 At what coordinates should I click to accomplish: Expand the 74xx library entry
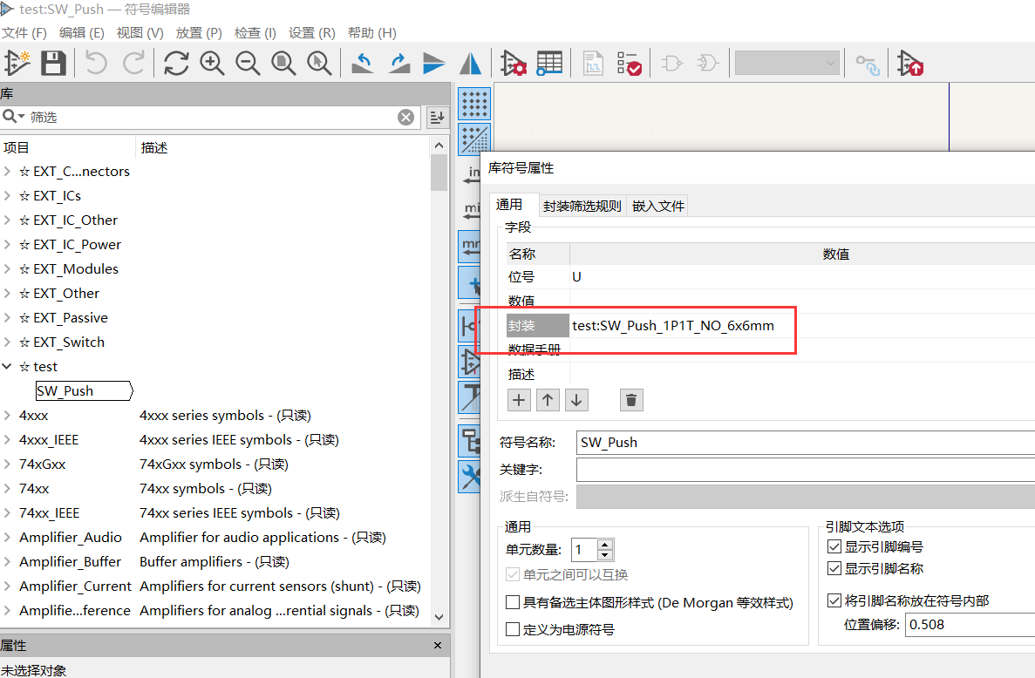[8, 489]
